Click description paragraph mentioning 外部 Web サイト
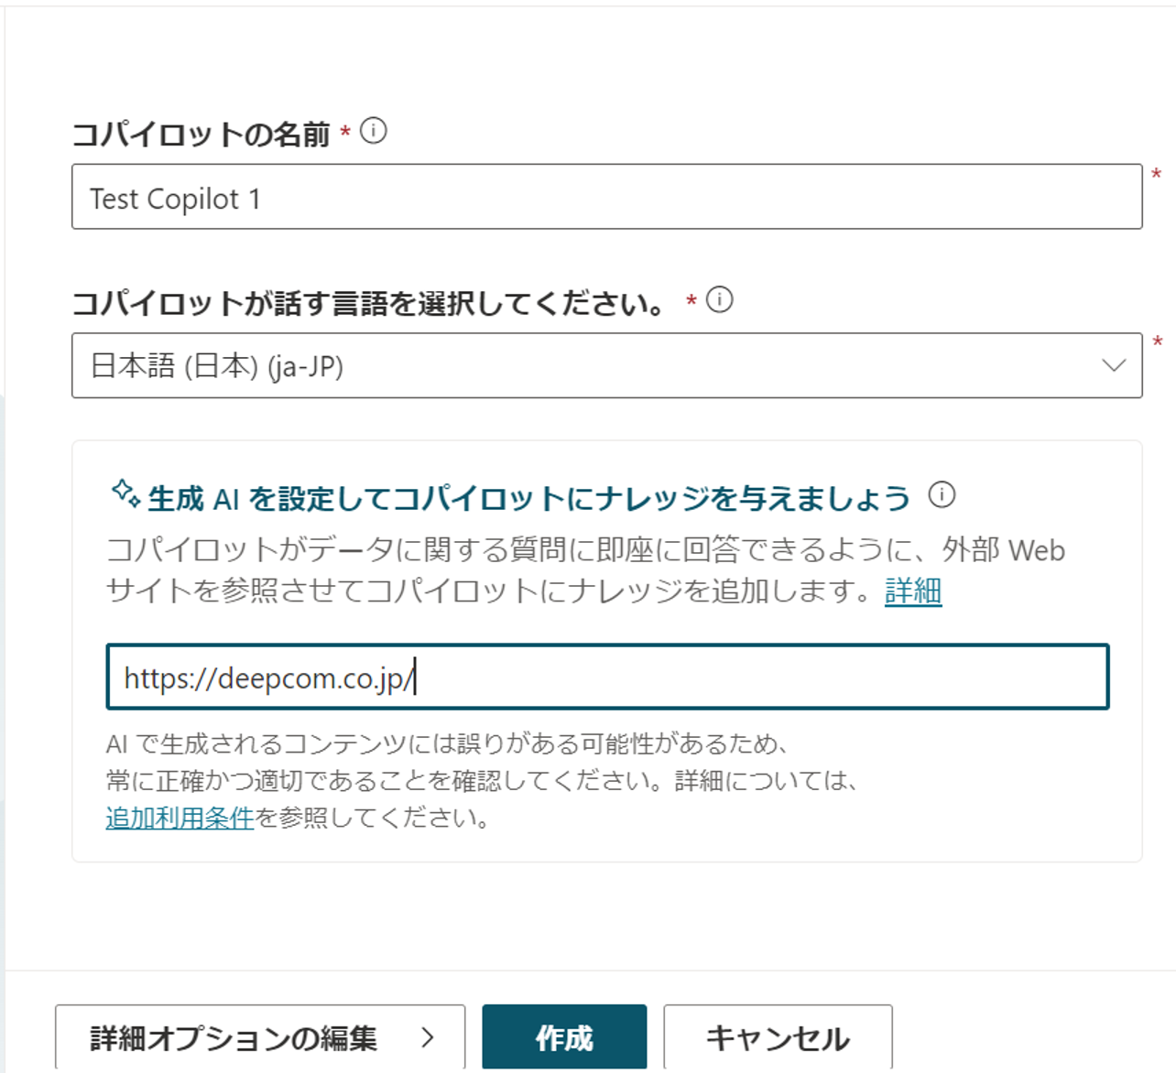The image size is (1176, 1073). pos(586,570)
